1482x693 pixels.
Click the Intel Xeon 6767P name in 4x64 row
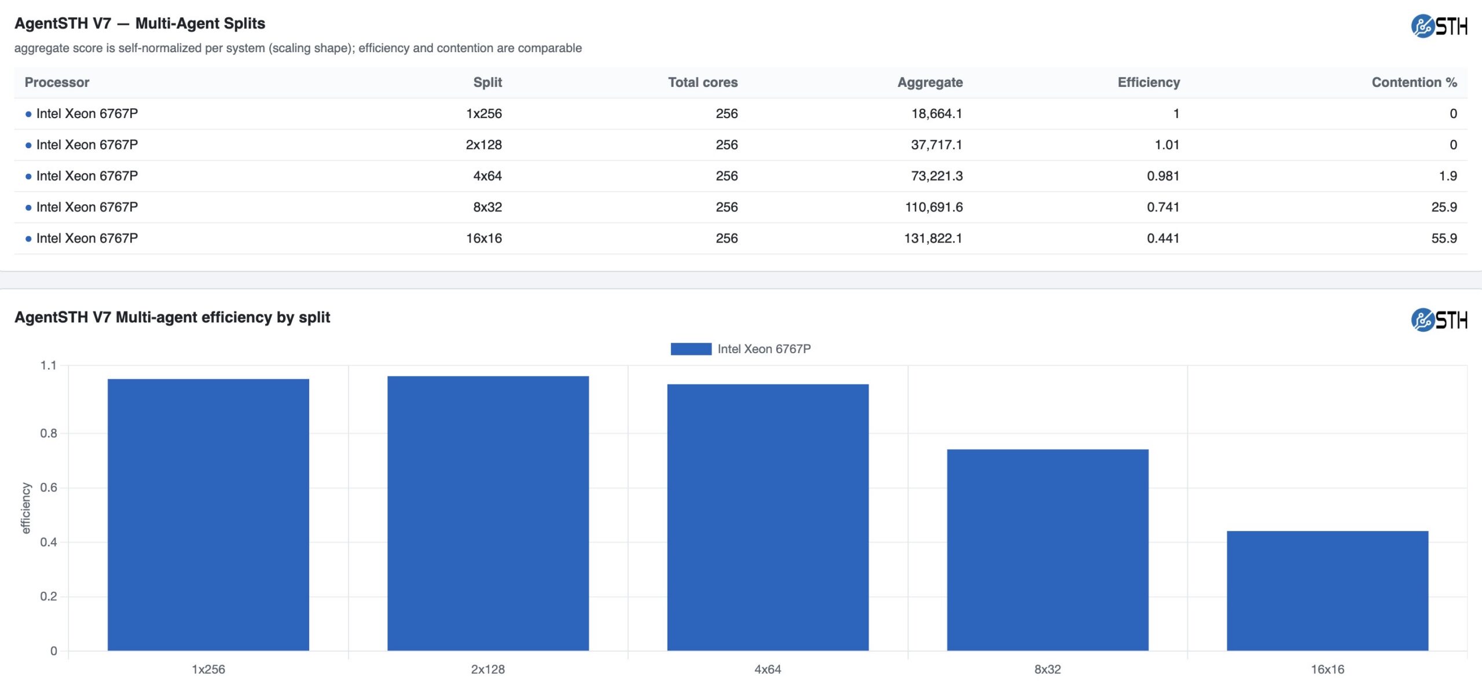[x=87, y=176]
